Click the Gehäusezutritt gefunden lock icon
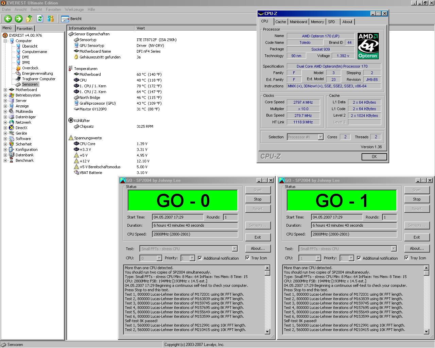Image resolution: width=435 pixels, height=348 pixels. point(76,57)
